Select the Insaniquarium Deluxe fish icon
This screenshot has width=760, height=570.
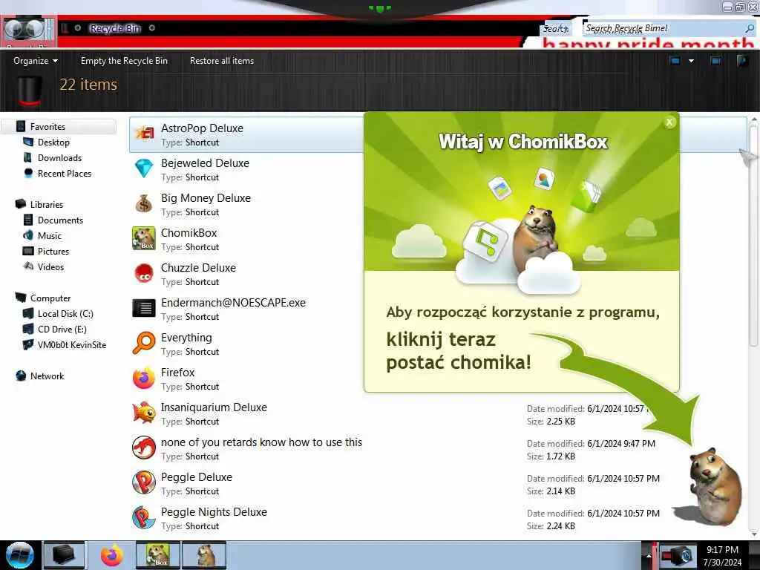coord(144,413)
